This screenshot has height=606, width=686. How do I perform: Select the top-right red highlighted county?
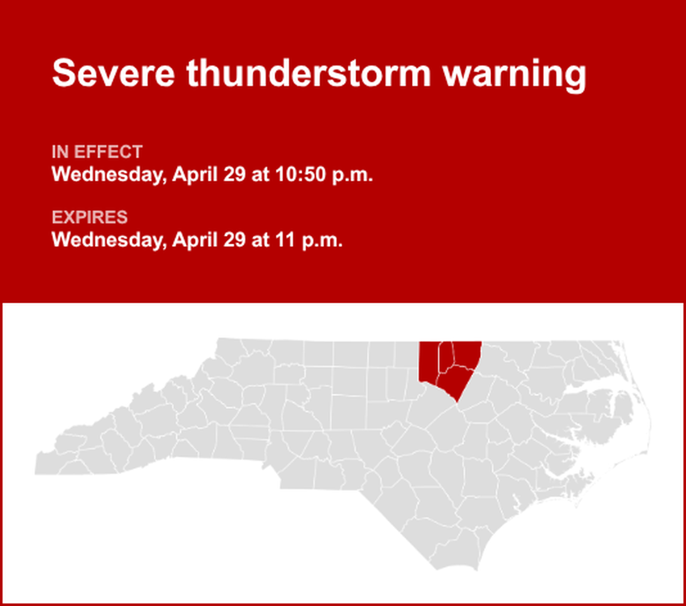[x=467, y=354]
